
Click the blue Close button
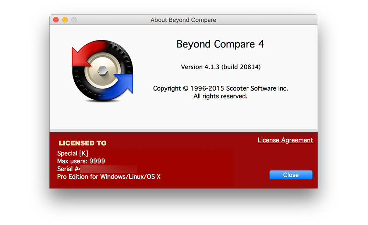(291, 175)
